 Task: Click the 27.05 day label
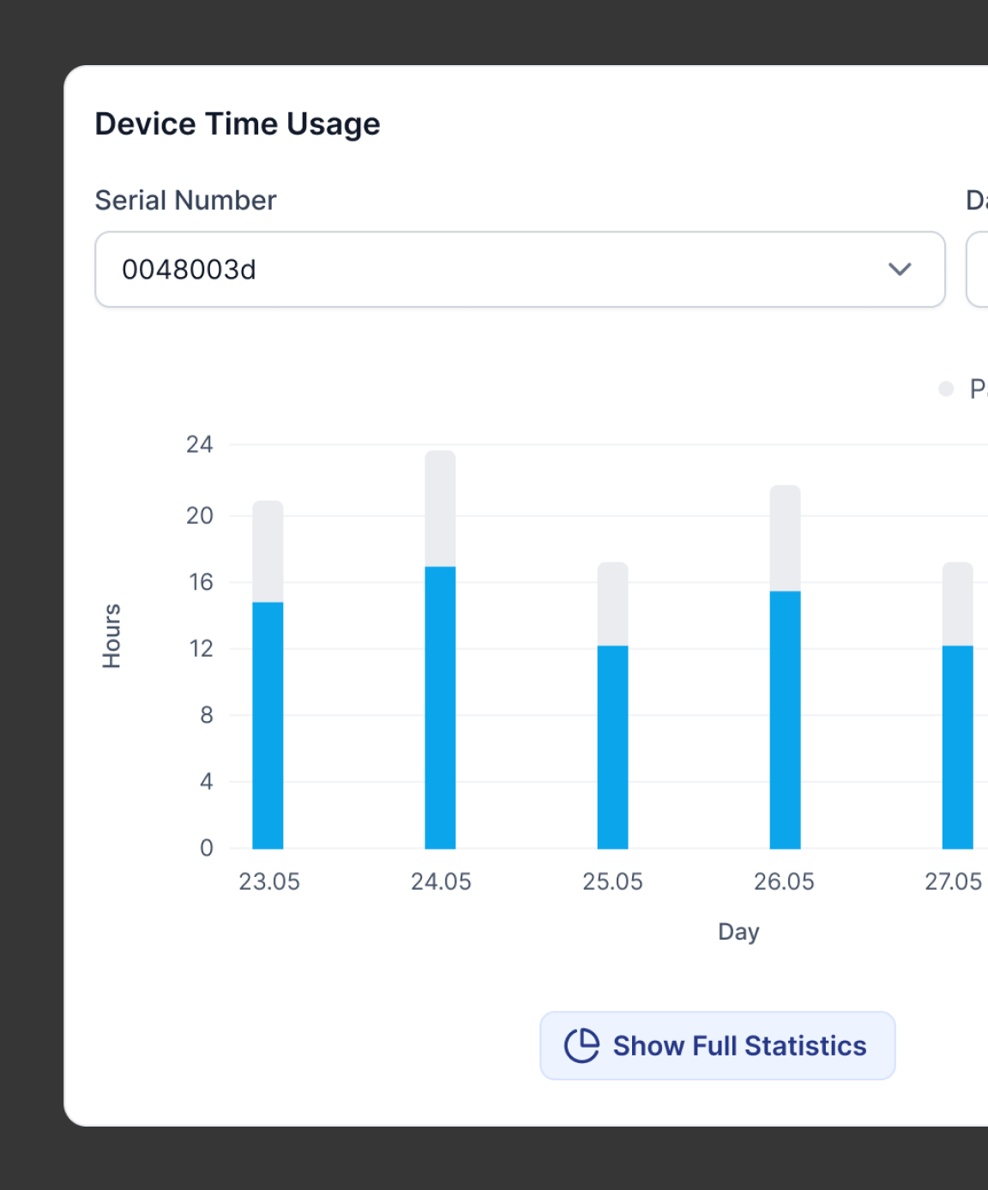point(953,881)
